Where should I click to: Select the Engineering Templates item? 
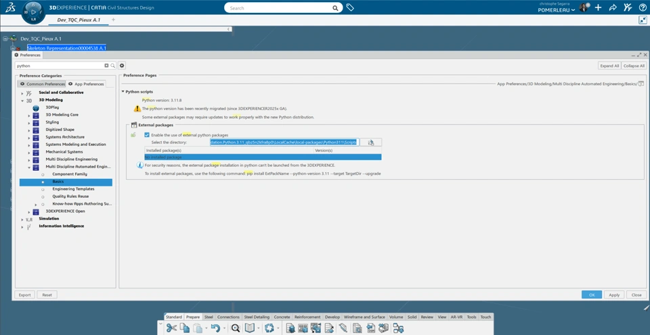(x=73, y=189)
